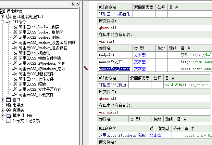This screenshot has height=145, width=212.
Task: Click icon beside 阿里云OSS_bucket_取地区
Action: pos(15,32)
